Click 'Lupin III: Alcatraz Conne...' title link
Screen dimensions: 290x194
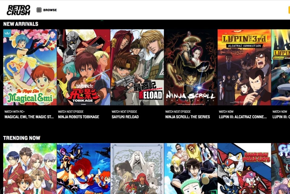(243, 117)
